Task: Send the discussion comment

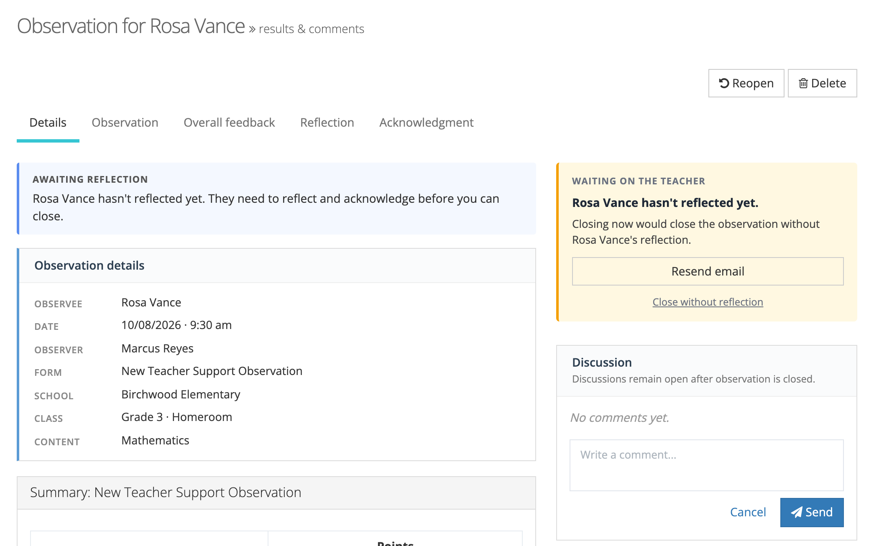Action: [812, 512]
